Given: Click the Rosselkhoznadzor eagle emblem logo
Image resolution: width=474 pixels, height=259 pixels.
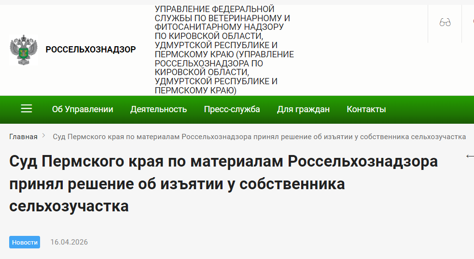Looking at the screenshot, I should click(x=24, y=50).
